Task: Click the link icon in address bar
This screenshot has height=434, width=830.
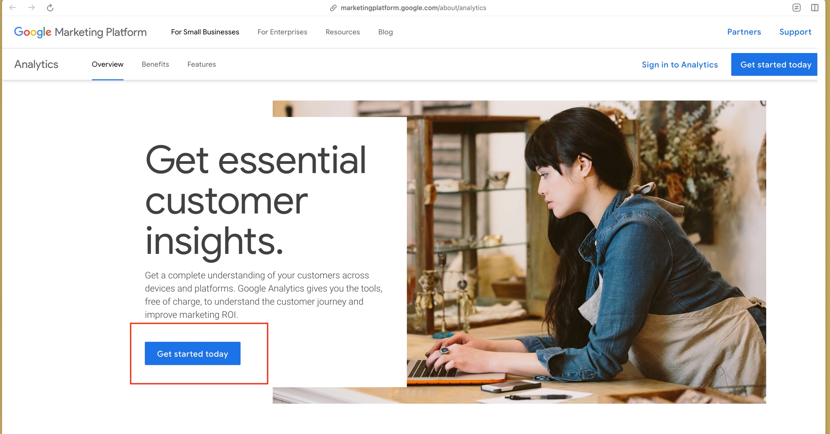Action: [x=333, y=8]
